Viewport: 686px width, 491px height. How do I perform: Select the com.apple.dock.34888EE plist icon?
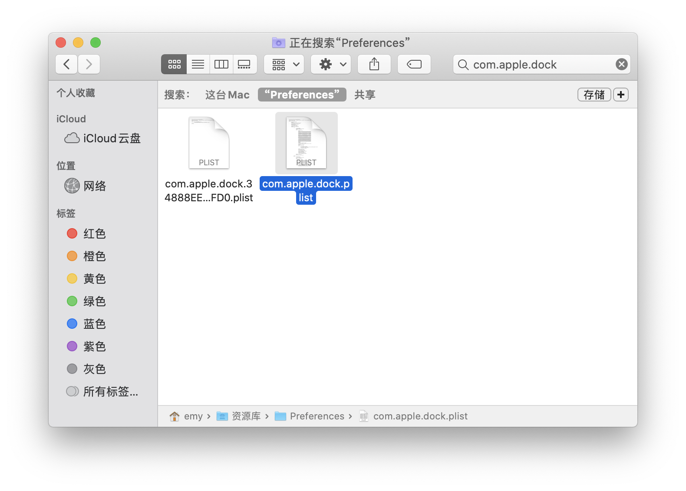209,143
